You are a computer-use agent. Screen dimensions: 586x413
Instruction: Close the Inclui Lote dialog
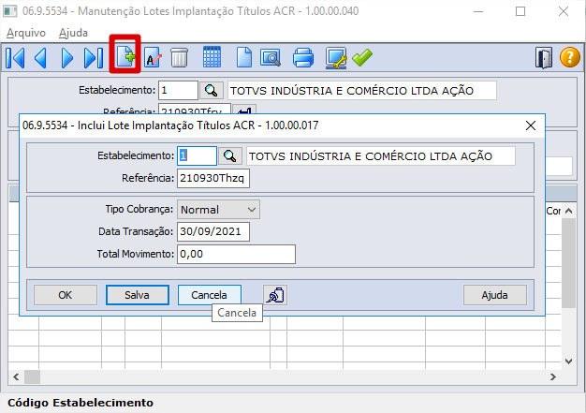click(x=531, y=125)
